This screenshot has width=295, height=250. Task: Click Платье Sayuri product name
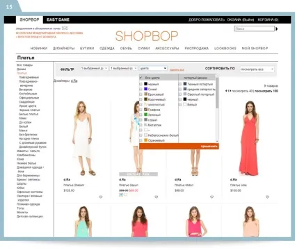[x=129, y=185]
